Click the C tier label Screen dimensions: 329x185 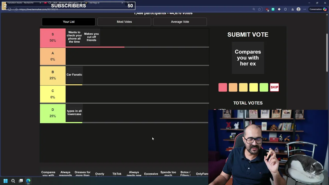coord(53,94)
